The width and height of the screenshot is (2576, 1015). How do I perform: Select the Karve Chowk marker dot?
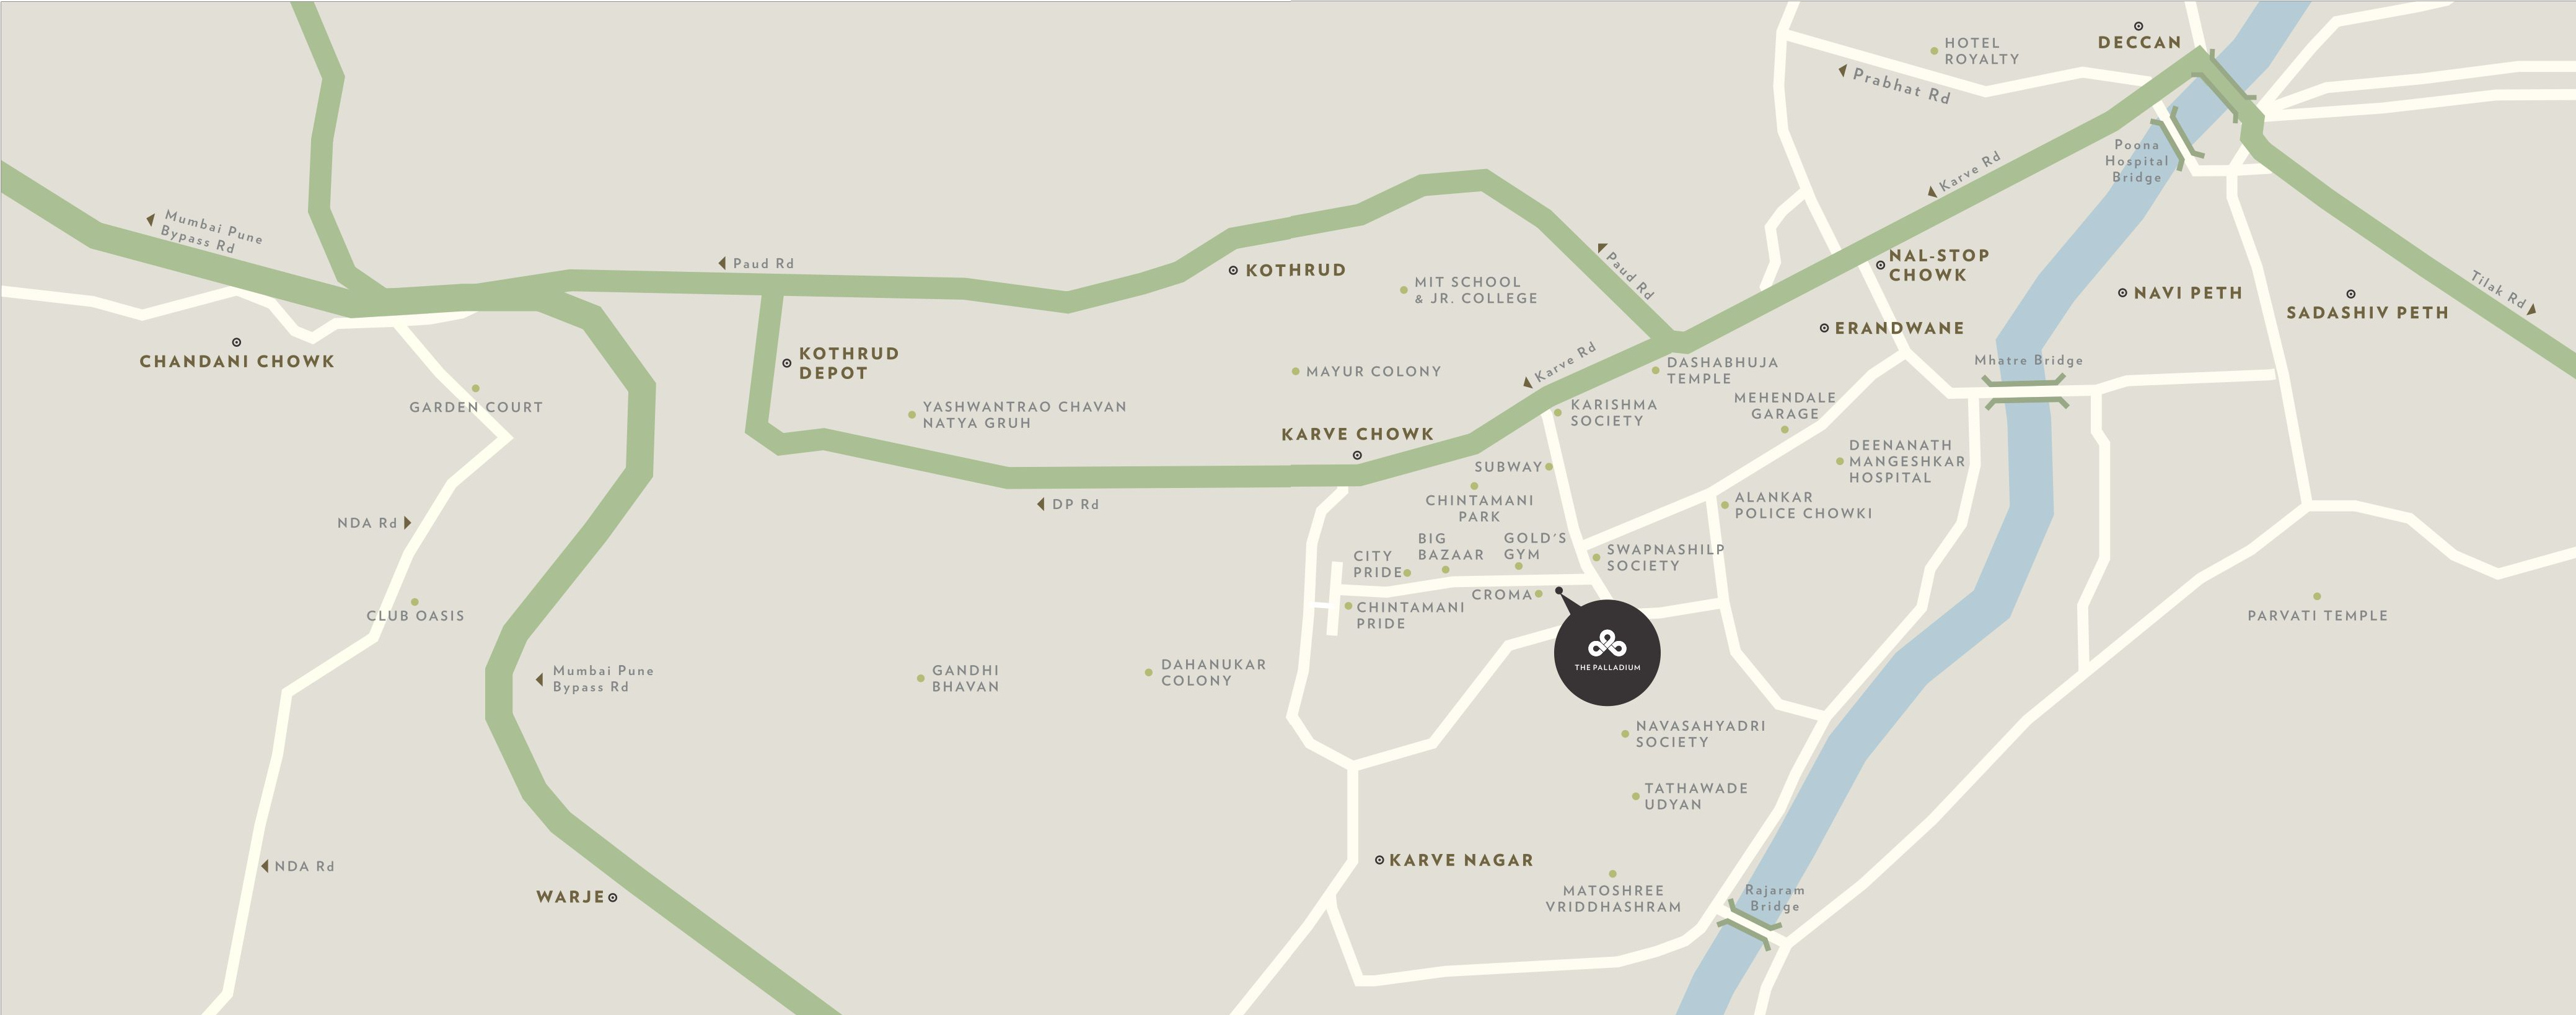click(1357, 456)
